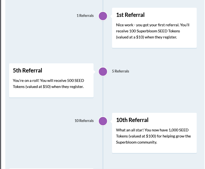
Task: Select the '1 Referrals' timeline label
Action: tap(85, 15)
